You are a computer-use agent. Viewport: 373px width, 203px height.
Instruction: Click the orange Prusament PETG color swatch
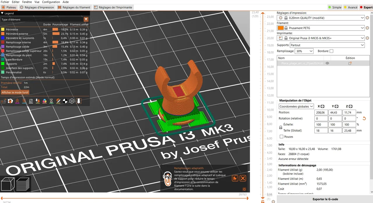280,28
